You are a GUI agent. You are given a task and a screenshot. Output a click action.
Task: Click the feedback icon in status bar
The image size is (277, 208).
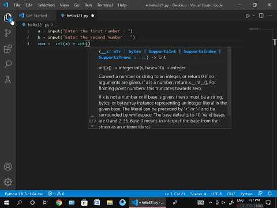(260, 194)
